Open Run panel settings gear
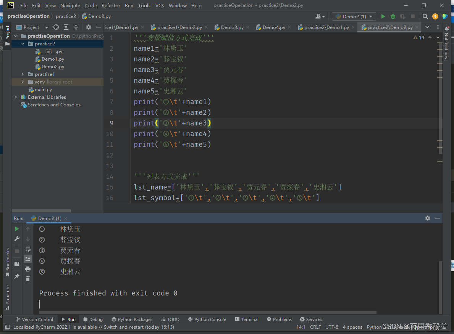This screenshot has height=334, width=454. coord(427,218)
